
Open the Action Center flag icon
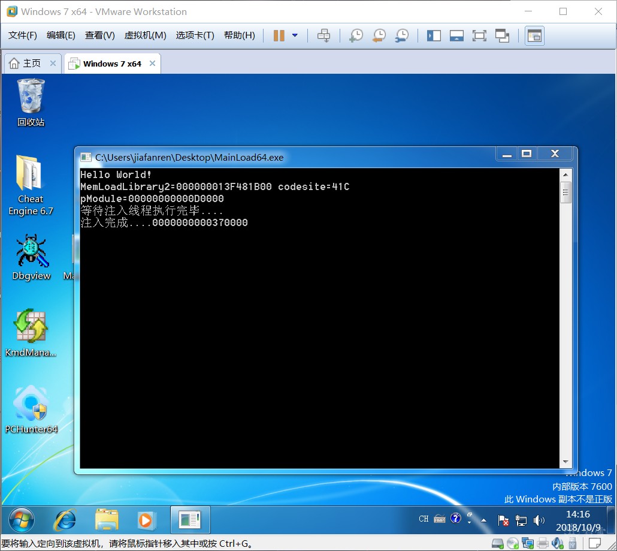tap(503, 520)
